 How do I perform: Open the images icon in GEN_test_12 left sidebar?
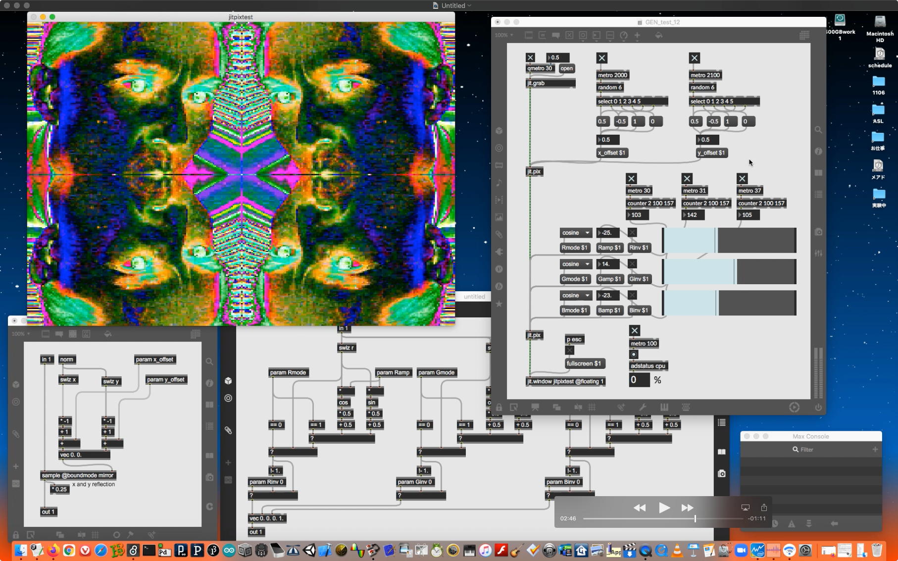coord(499,217)
